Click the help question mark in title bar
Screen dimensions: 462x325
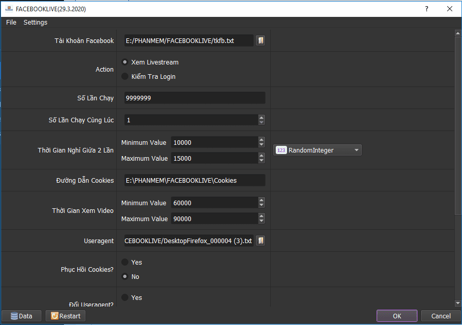point(427,9)
